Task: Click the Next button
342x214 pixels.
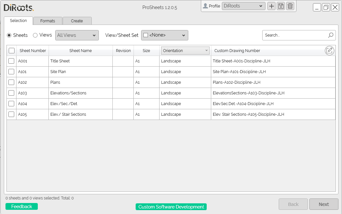Action: pyautogui.click(x=324, y=204)
